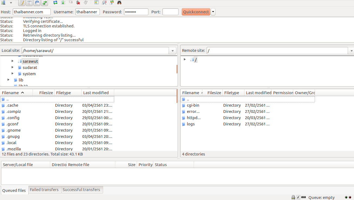Image resolution: width=354 pixels, height=200 pixels.
Task: Switch to Failed transfers tab
Action: (44, 190)
